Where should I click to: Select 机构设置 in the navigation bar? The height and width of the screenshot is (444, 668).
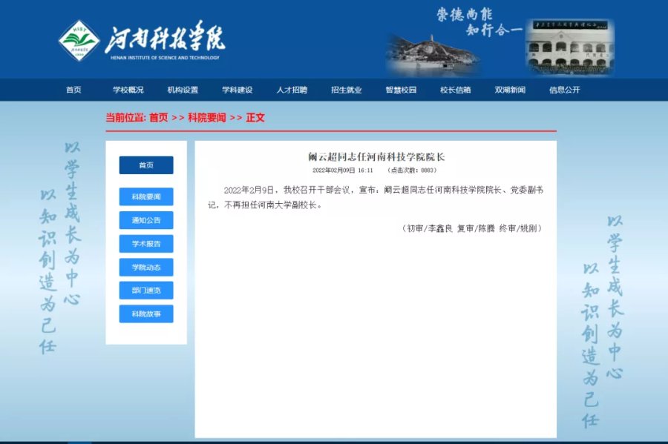pos(183,90)
